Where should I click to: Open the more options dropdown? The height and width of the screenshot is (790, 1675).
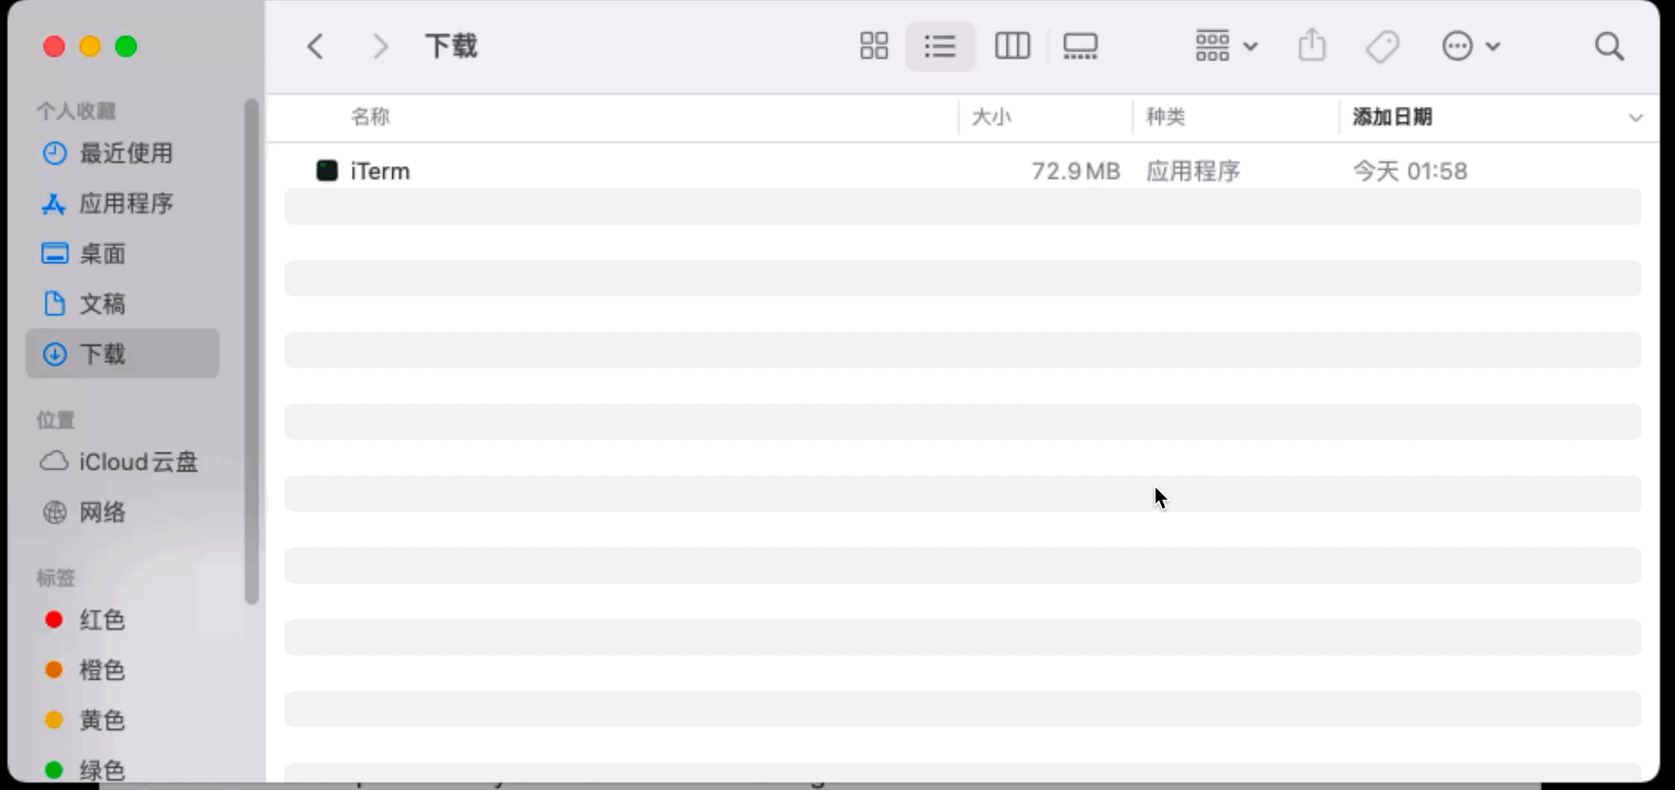pos(1471,46)
